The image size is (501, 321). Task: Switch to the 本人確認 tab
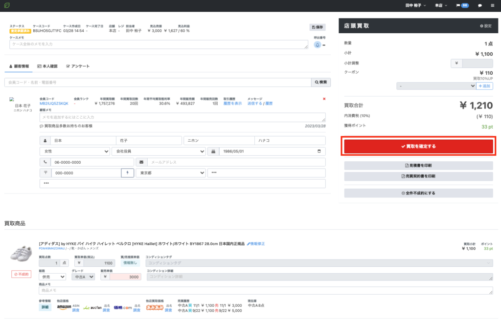coord(47,66)
